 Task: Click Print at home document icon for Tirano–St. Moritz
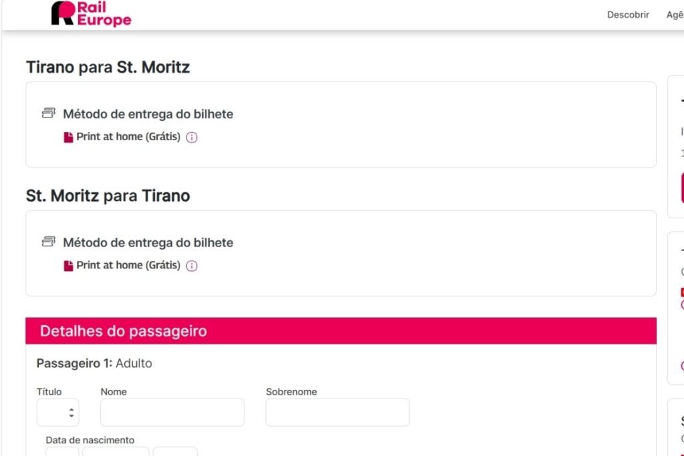tap(68, 137)
